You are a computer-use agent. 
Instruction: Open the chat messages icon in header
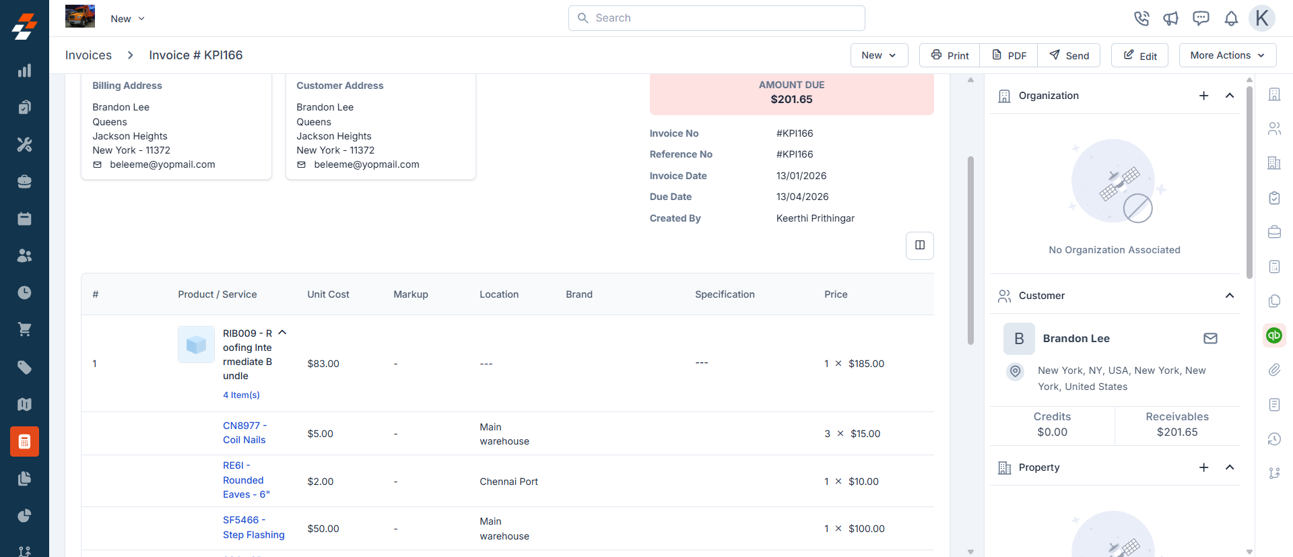point(1201,18)
